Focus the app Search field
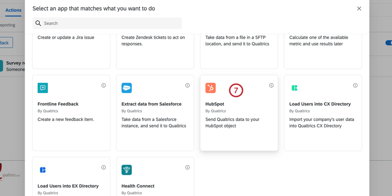 [x=111, y=23]
